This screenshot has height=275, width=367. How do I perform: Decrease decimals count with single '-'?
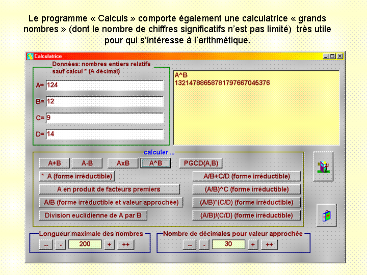[203, 244]
